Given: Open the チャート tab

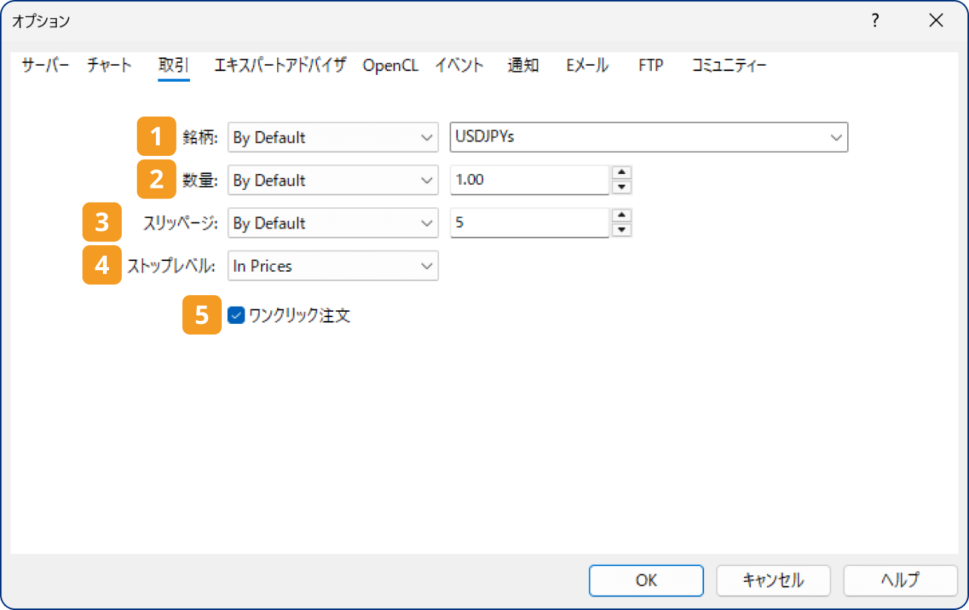Looking at the screenshot, I should [x=108, y=65].
